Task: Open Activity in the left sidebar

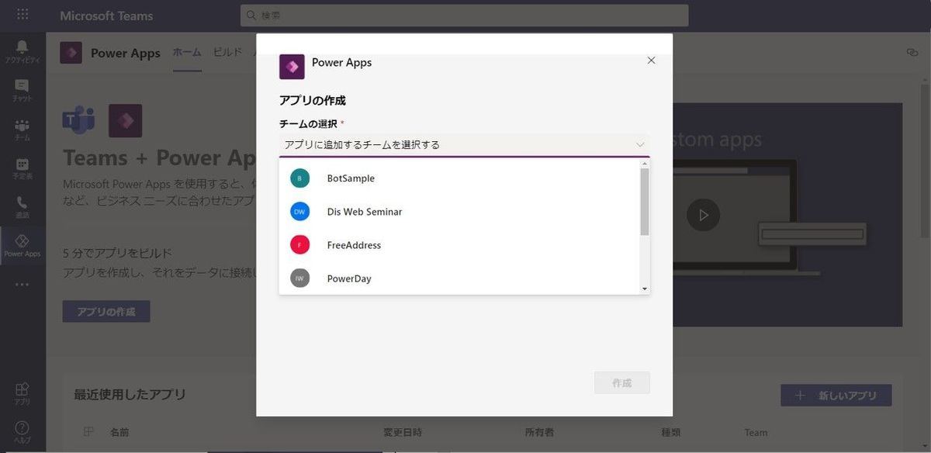Action: click(22, 52)
